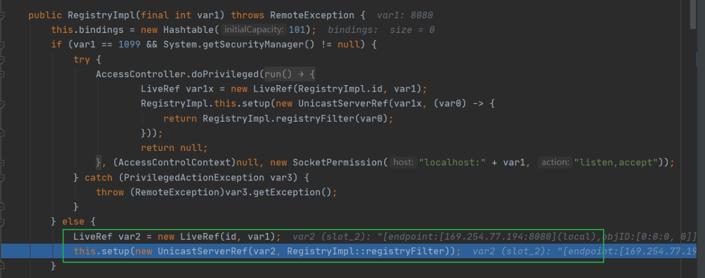Click inline value 'bindings: size = 0'
The height and width of the screenshot is (278, 705).
coord(381,30)
